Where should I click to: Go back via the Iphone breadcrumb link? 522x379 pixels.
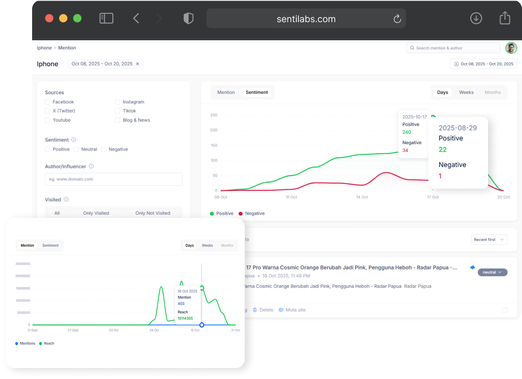click(44, 48)
